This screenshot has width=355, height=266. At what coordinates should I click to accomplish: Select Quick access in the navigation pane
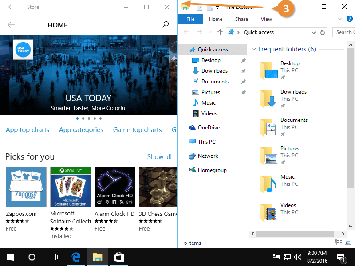(213, 50)
